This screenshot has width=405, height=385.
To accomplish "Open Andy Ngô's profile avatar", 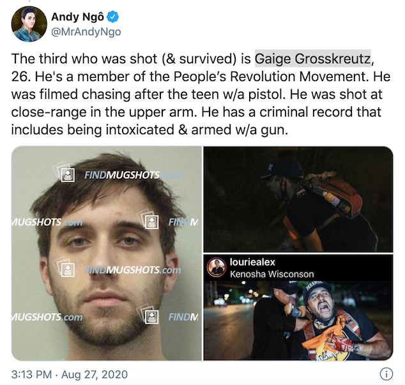I will pos(29,24).
